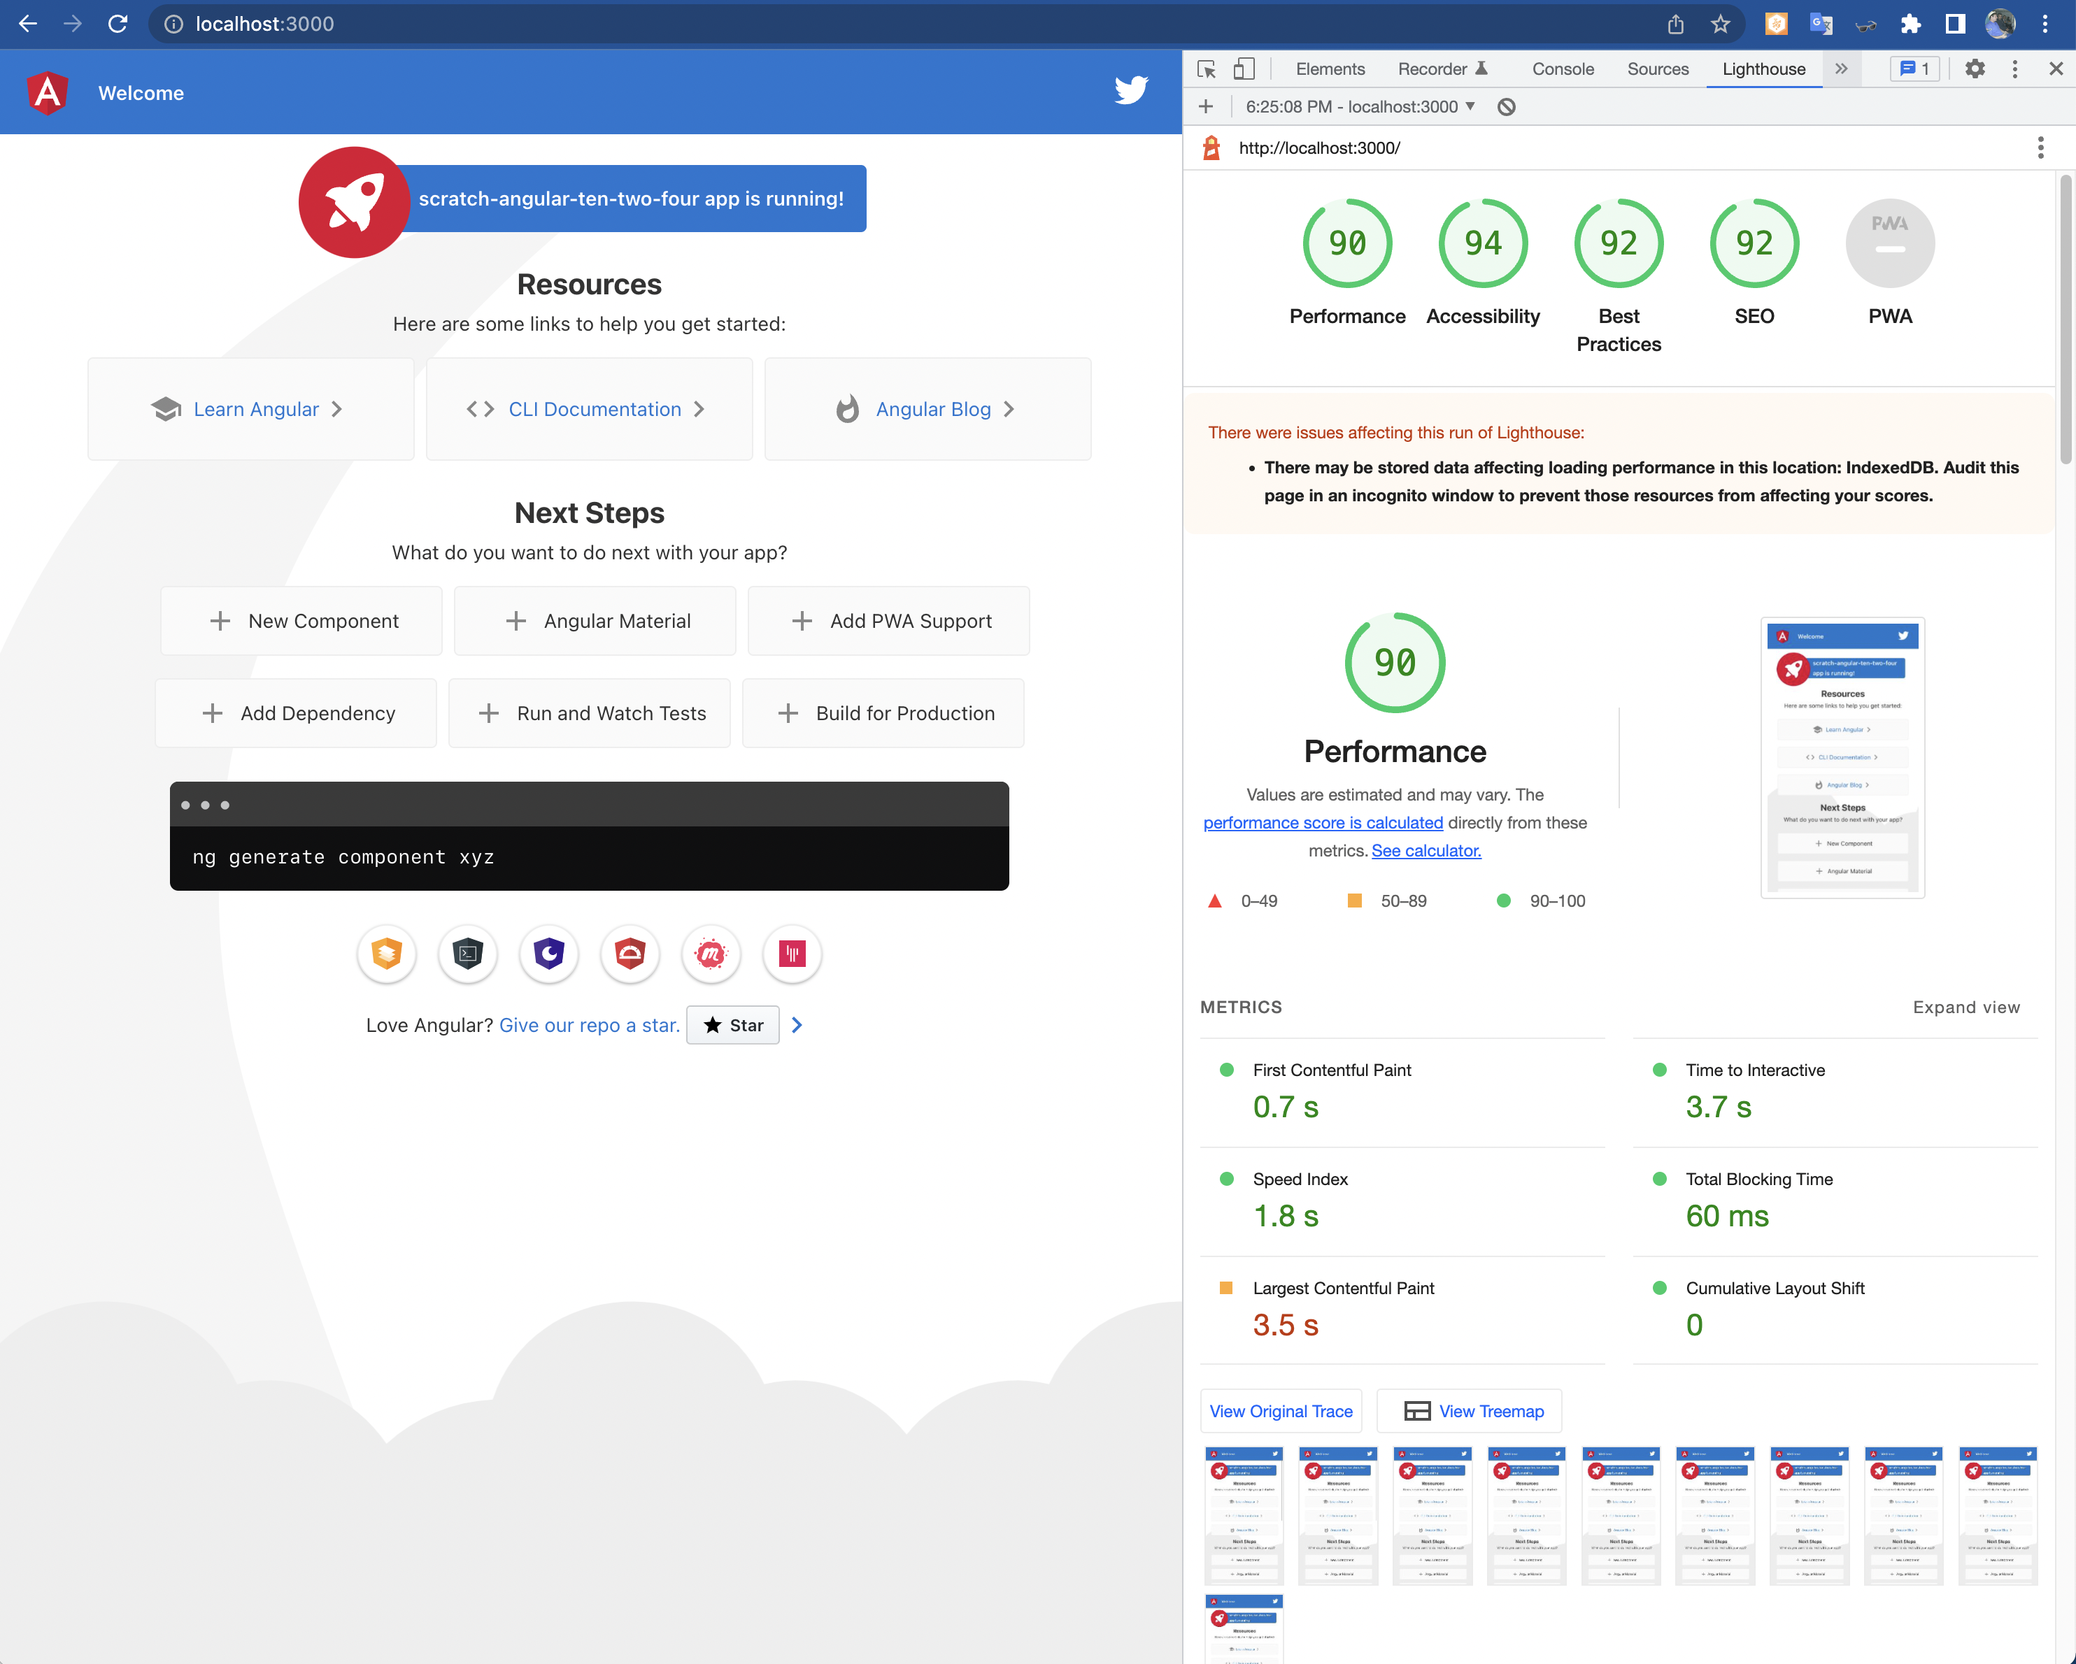2076x1664 pixels.
Task: Click the page screenshot thumbnail in report
Action: 1842,757
